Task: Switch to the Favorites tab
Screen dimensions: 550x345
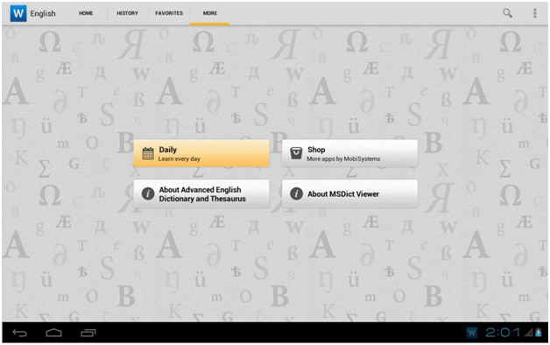Action: tap(169, 13)
